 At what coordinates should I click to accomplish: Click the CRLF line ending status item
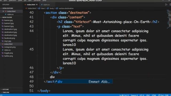[x=148, y=95]
